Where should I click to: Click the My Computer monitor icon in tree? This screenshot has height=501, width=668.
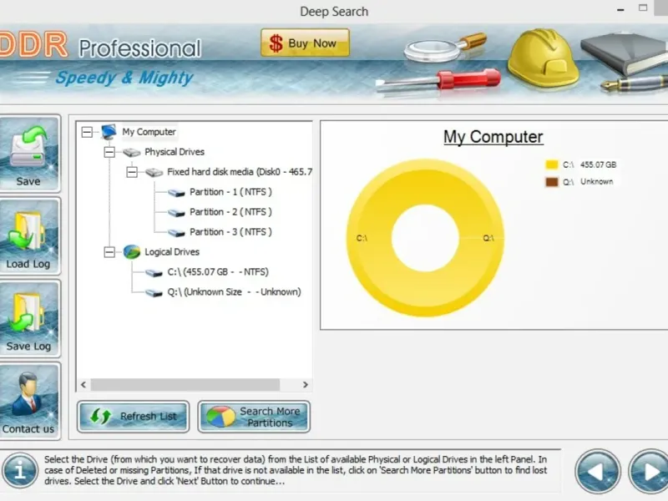[x=109, y=132]
